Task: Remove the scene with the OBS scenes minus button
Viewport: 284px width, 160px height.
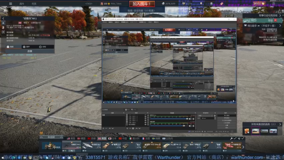Action: (x=106, y=128)
